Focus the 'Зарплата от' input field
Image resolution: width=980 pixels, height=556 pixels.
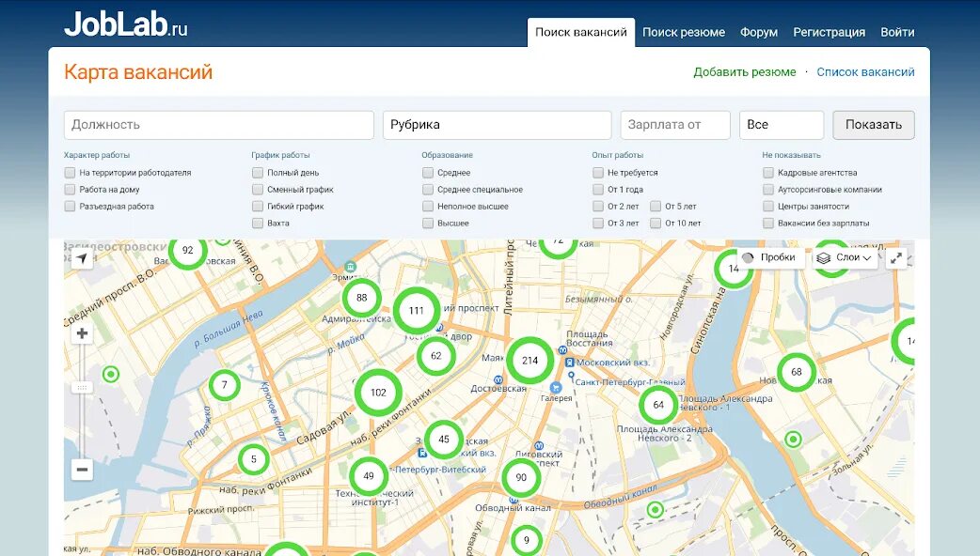[675, 125]
